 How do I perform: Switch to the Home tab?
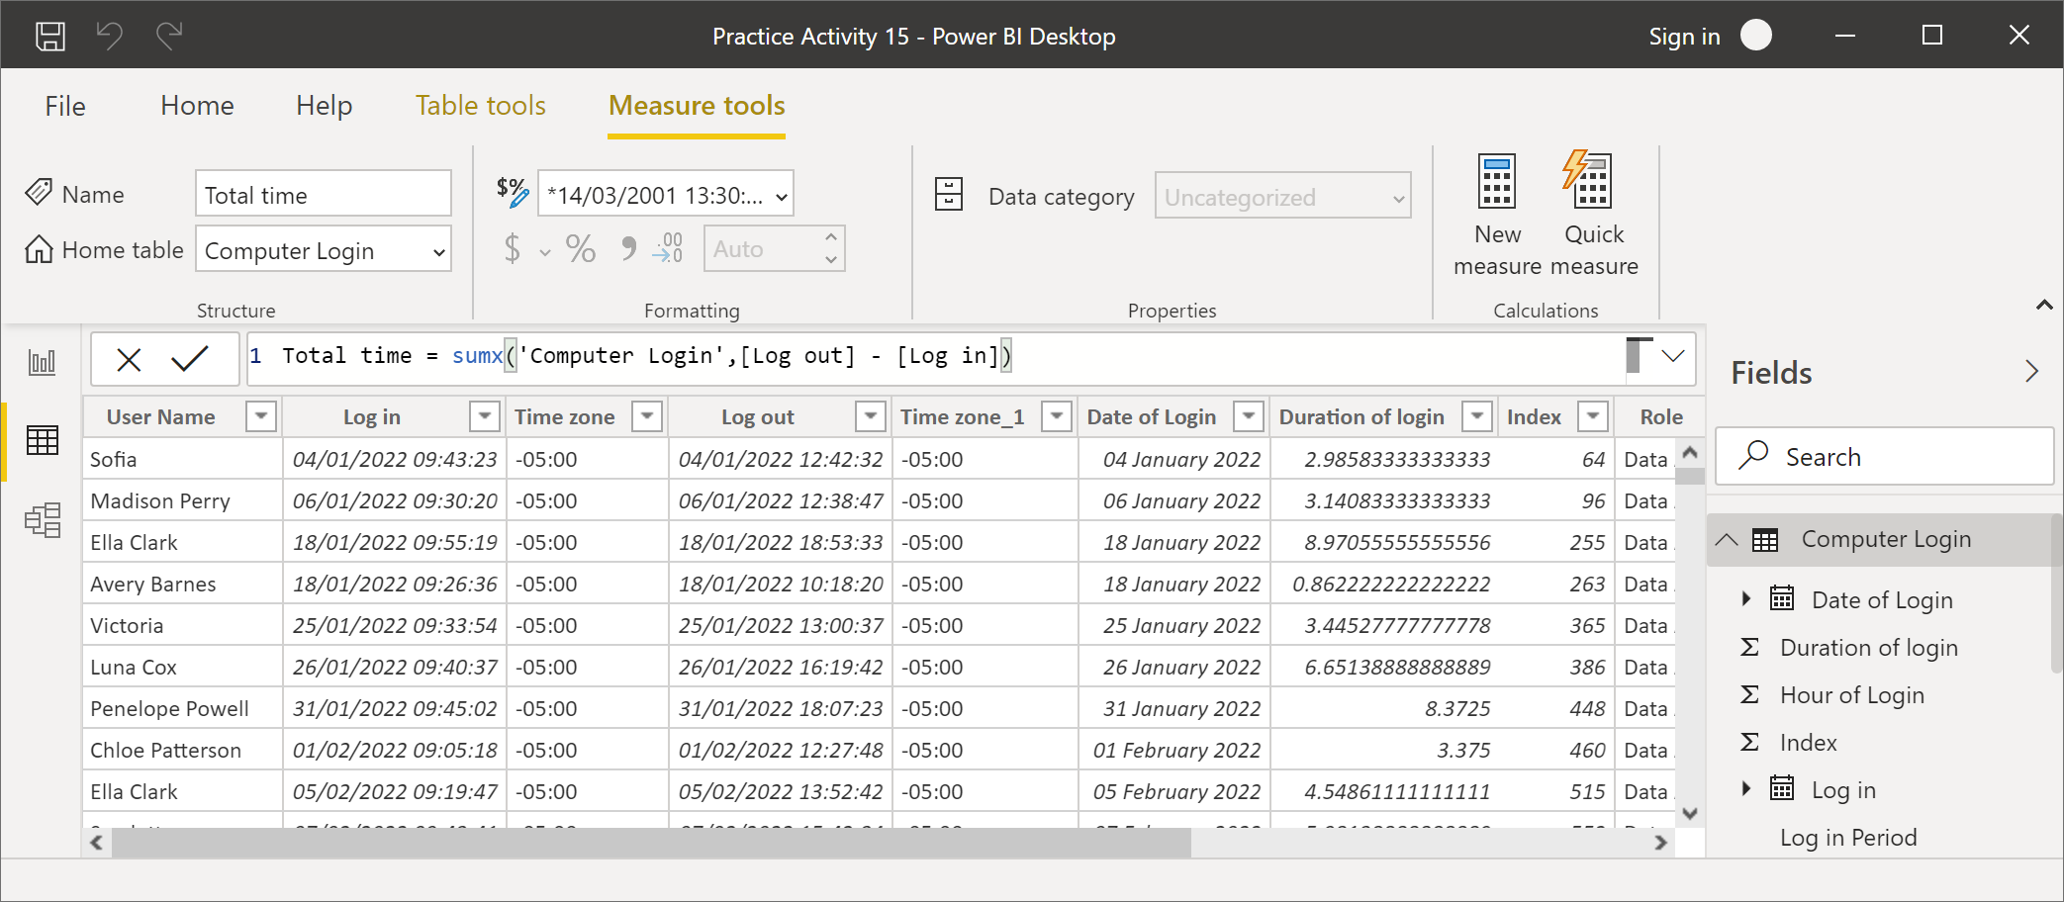[197, 105]
